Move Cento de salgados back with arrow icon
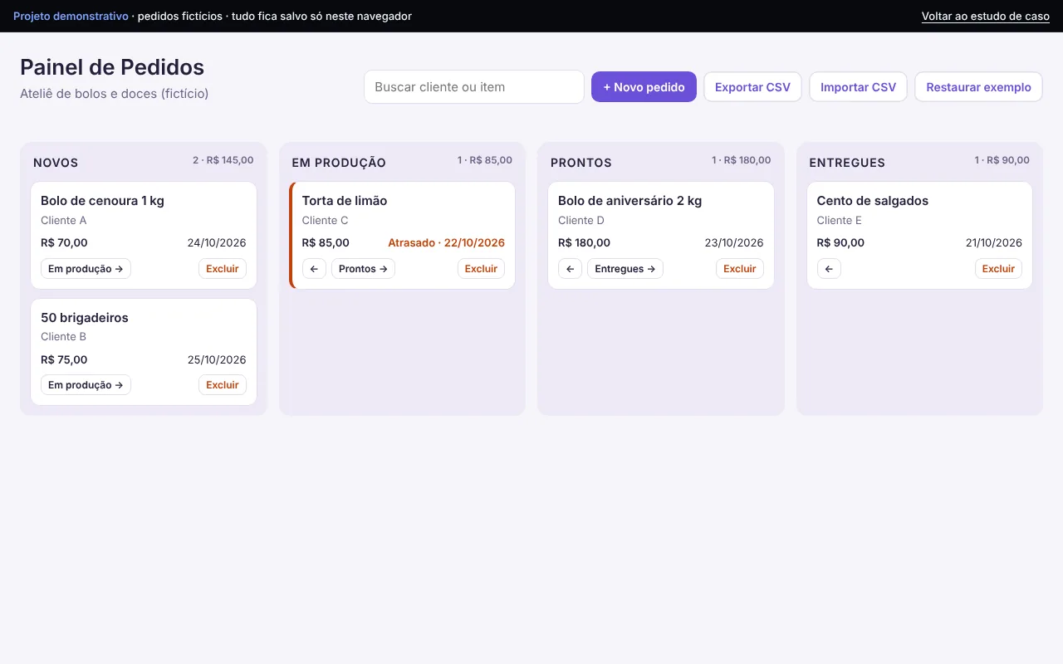 829,269
